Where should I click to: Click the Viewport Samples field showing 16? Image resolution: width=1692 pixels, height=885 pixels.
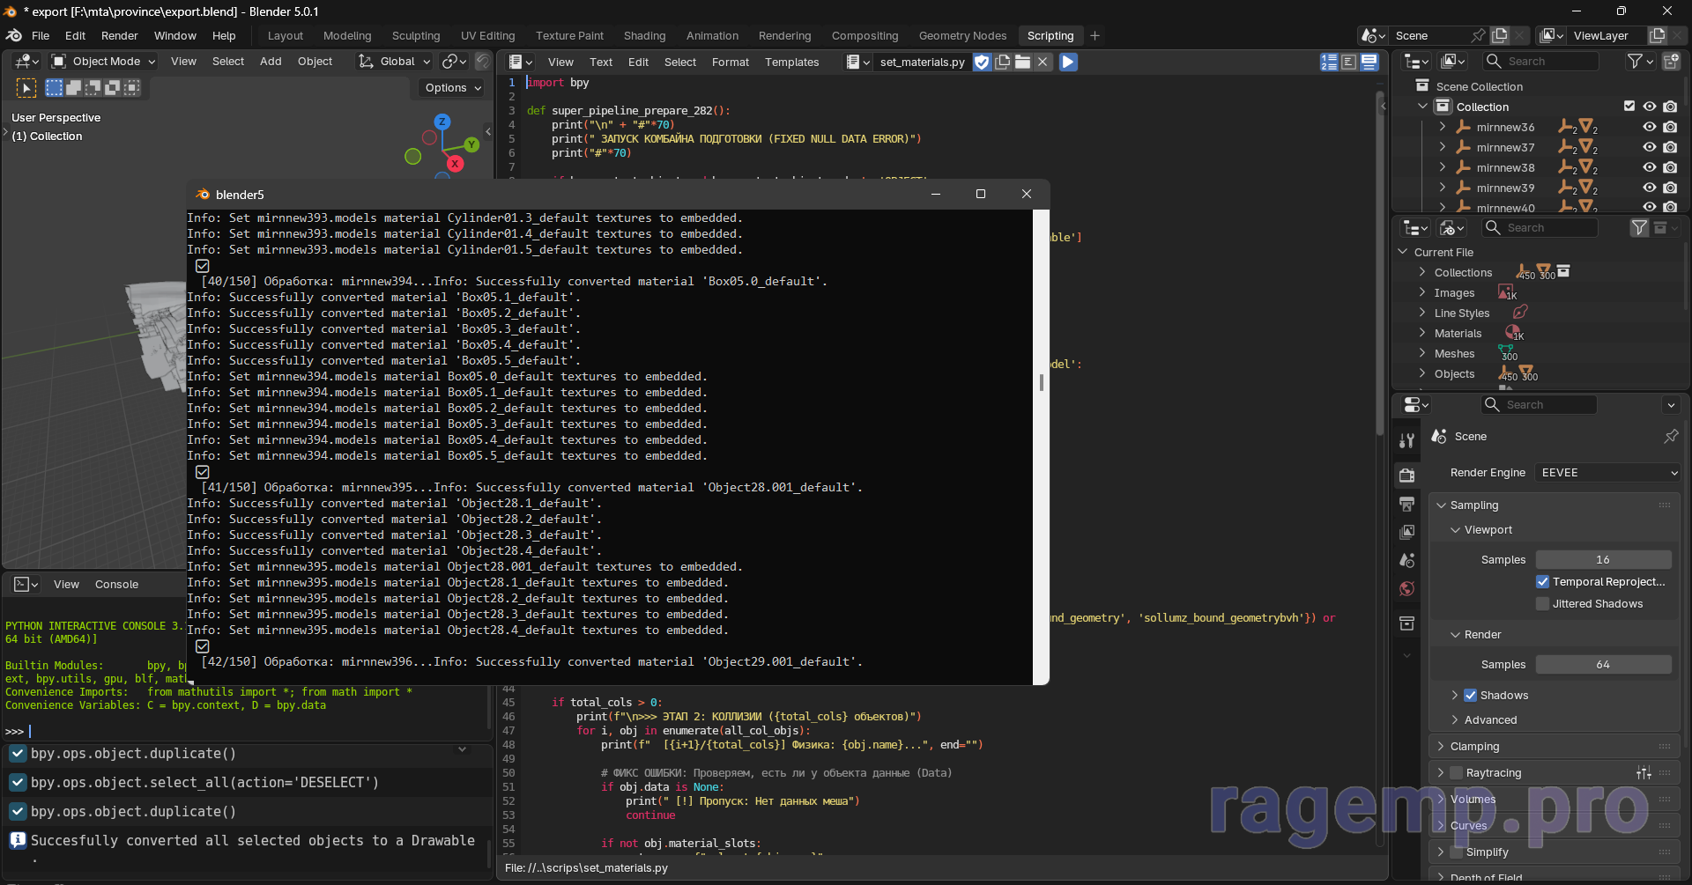point(1602,560)
